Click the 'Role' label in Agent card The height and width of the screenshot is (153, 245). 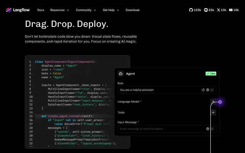tap(120, 83)
